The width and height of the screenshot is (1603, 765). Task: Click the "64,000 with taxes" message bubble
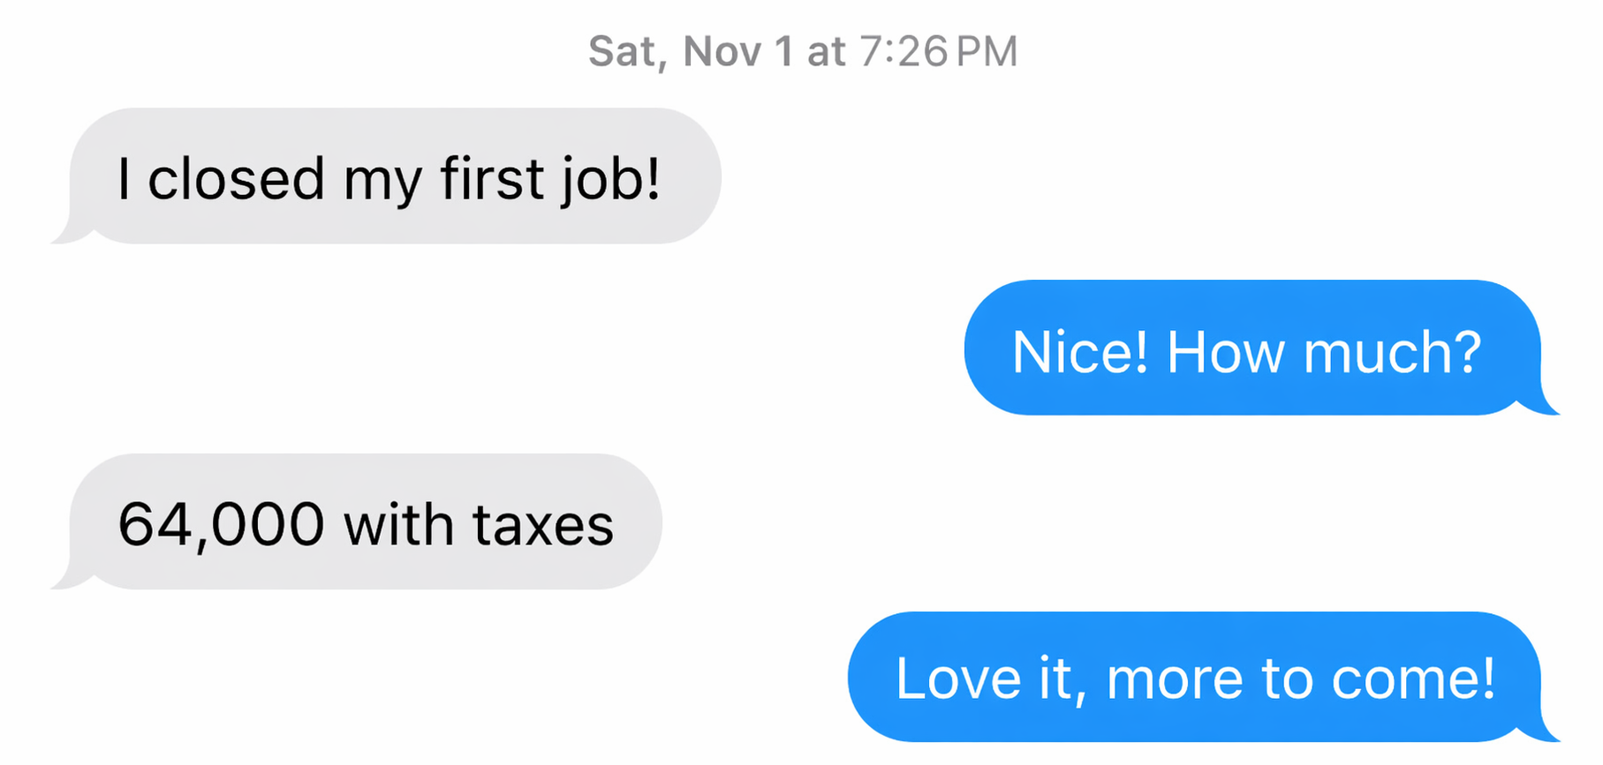[x=366, y=521]
